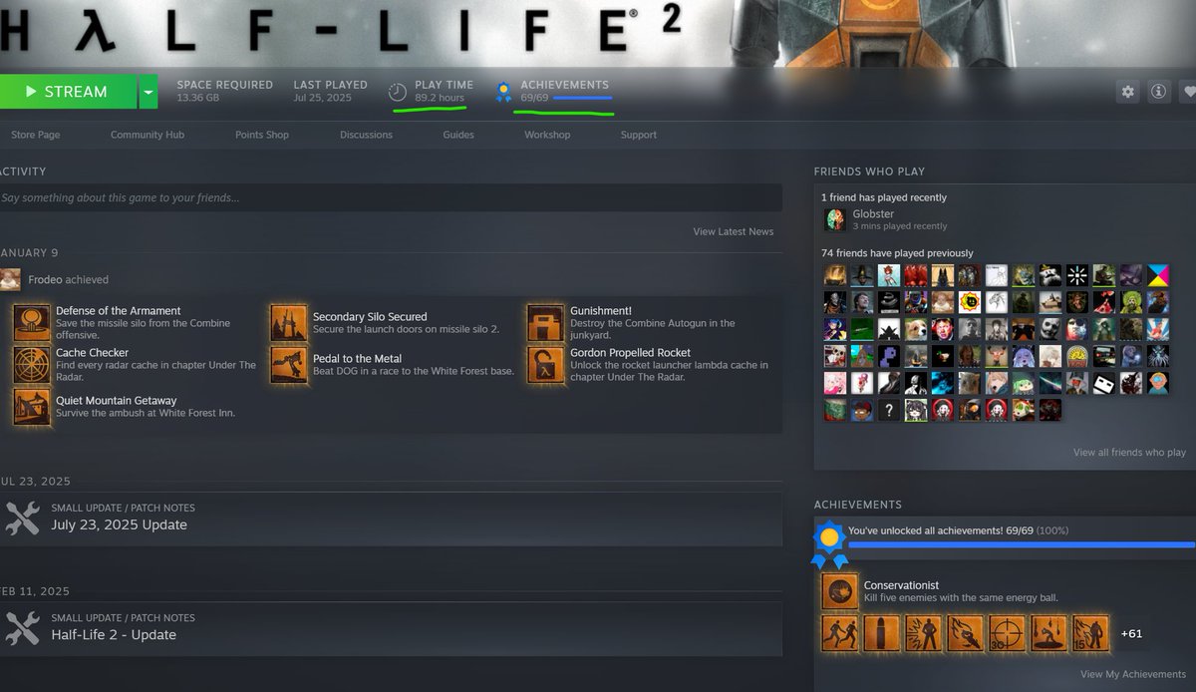The width and height of the screenshot is (1196, 692).
Task: Click blue ribbon icon in Achievements panel
Action: 828,543
